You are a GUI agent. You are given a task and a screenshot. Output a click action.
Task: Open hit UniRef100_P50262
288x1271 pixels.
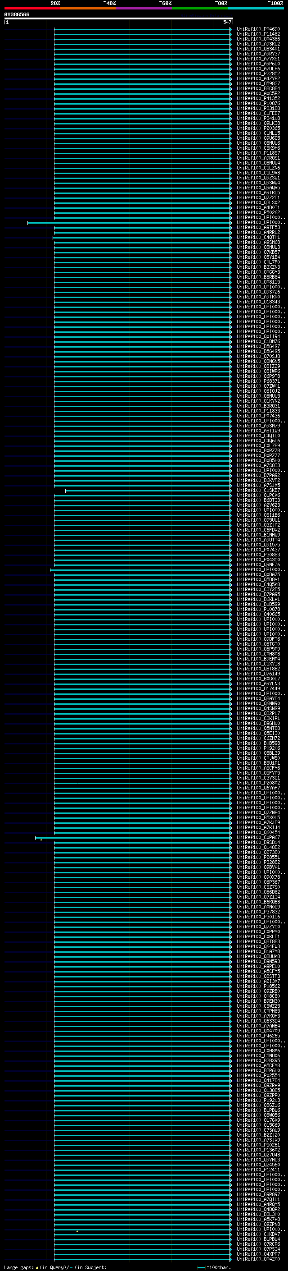coord(258,213)
